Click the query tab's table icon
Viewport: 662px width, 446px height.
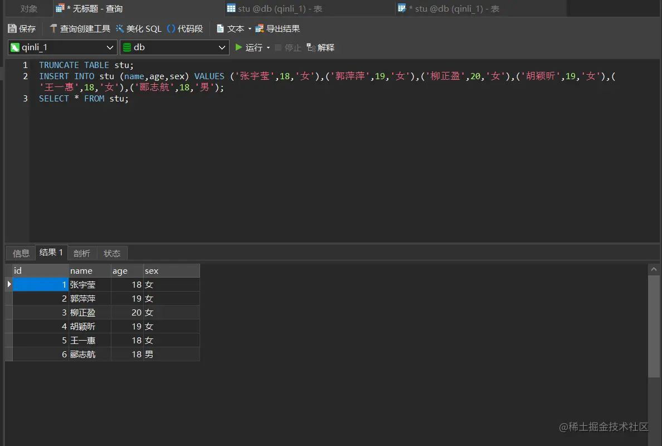[x=60, y=8]
